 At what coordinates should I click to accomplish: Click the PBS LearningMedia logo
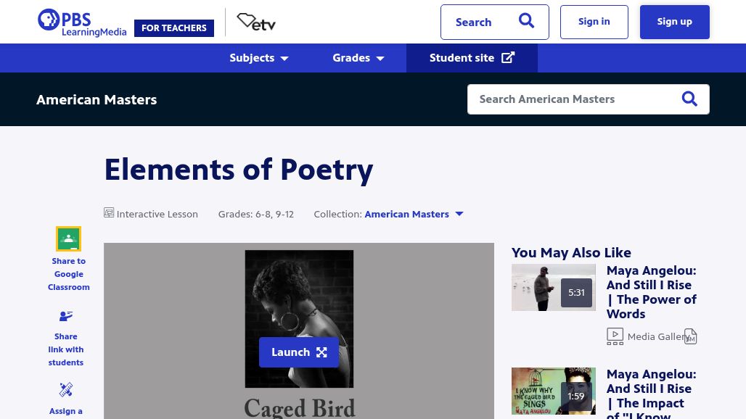click(x=81, y=22)
